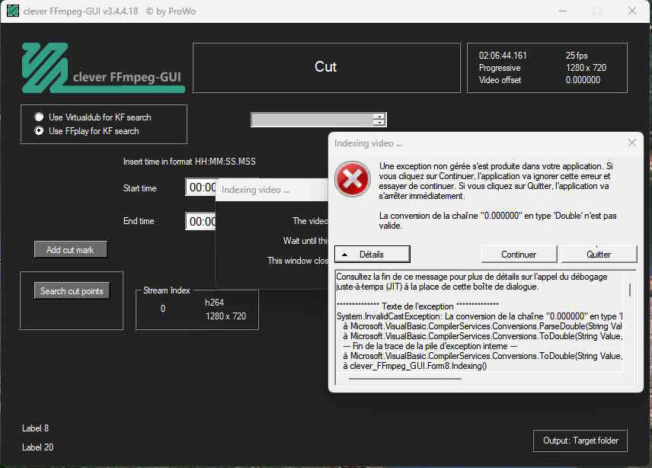
Task: Click the clever_FFmpeg_GUI.Form8.Indexing() trace line
Action: 415,366
